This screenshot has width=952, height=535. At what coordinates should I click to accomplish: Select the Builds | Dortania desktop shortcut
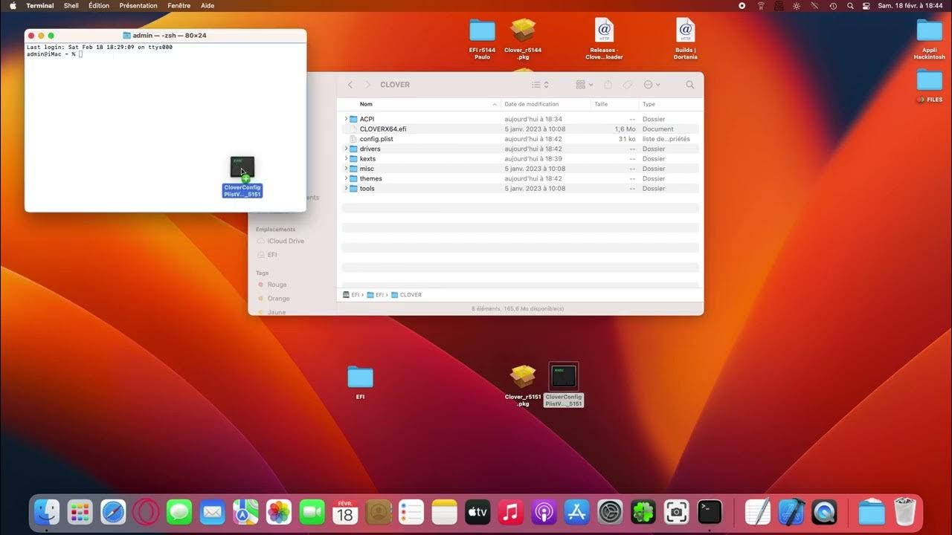point(685,39)
